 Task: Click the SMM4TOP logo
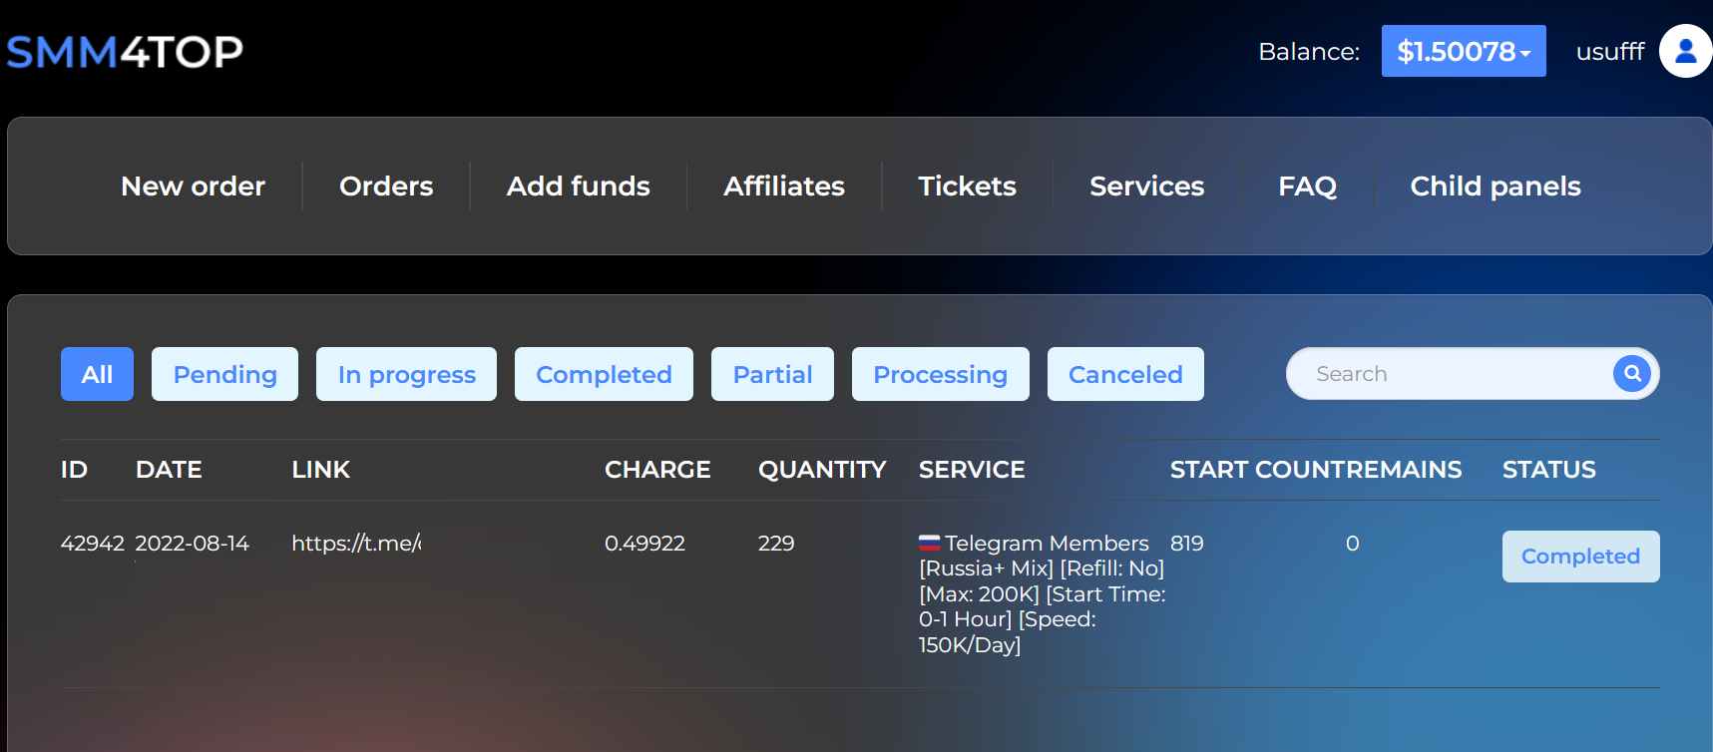[x=125, y=52]
